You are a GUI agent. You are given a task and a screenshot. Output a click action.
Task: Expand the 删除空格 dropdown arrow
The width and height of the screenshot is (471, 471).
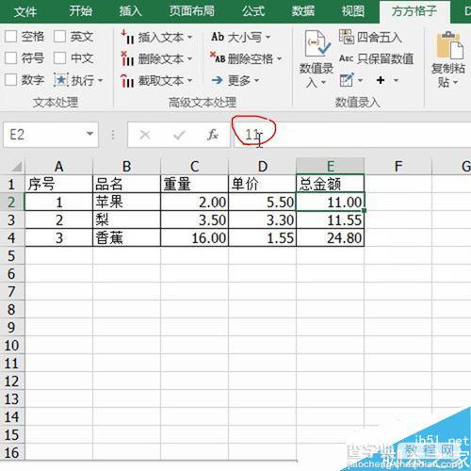279,58
